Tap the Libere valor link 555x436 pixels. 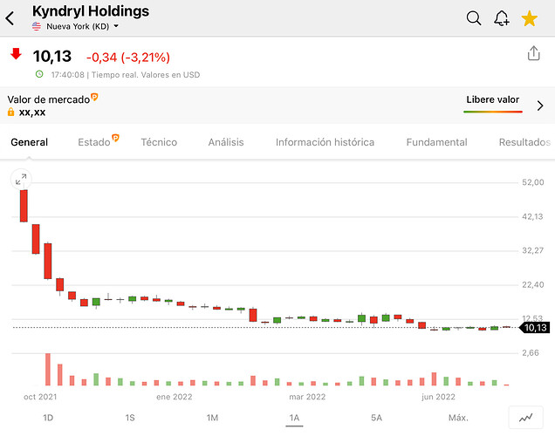tap(493, 99)
